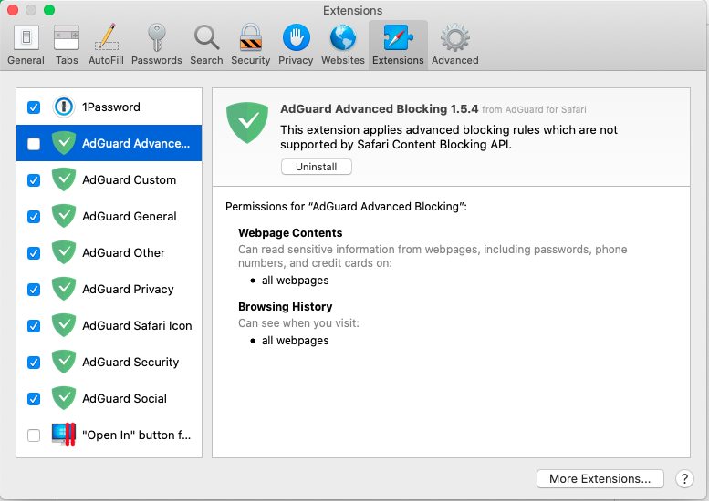Click the AdGuard Security shield icon
The width and height of the screenshot is (709, 501).
click(64, 362)
